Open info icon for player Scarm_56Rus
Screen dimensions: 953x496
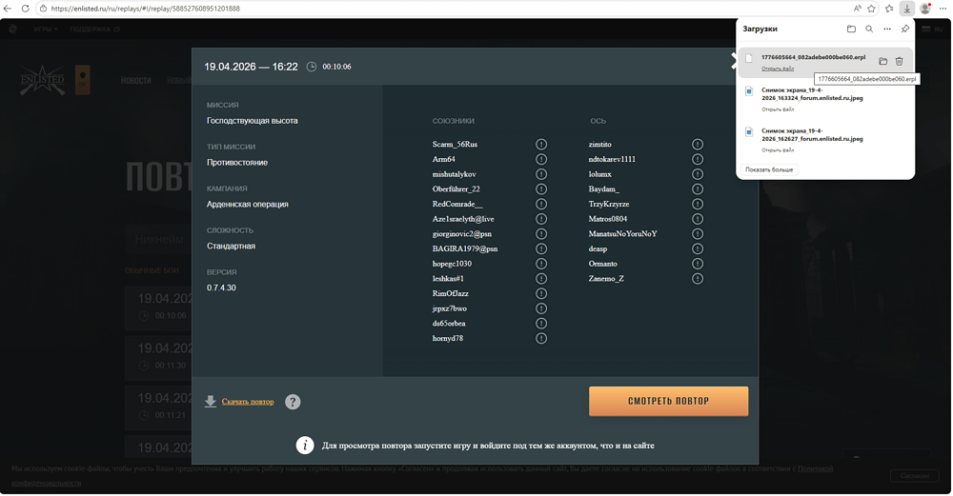click(x=541, y=145)
